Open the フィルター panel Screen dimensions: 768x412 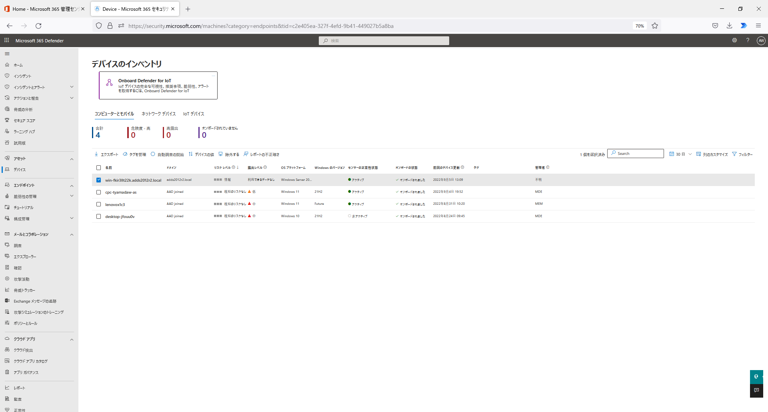742,154
